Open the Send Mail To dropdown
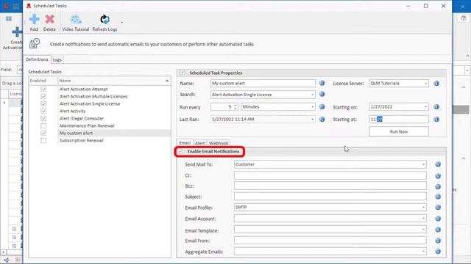The image size is (471, 264). click(x=424, y=164)
